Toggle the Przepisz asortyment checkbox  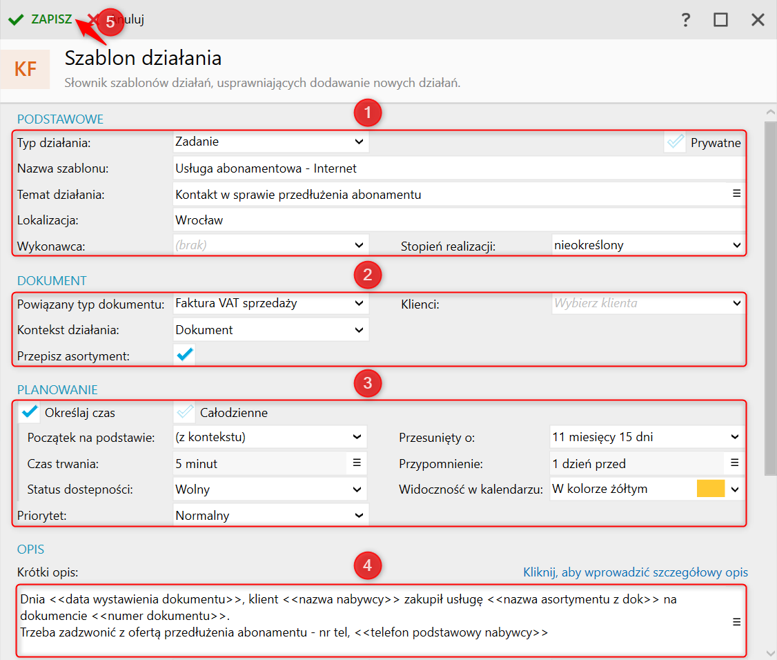pyautogui.click(x=184, y=355)
